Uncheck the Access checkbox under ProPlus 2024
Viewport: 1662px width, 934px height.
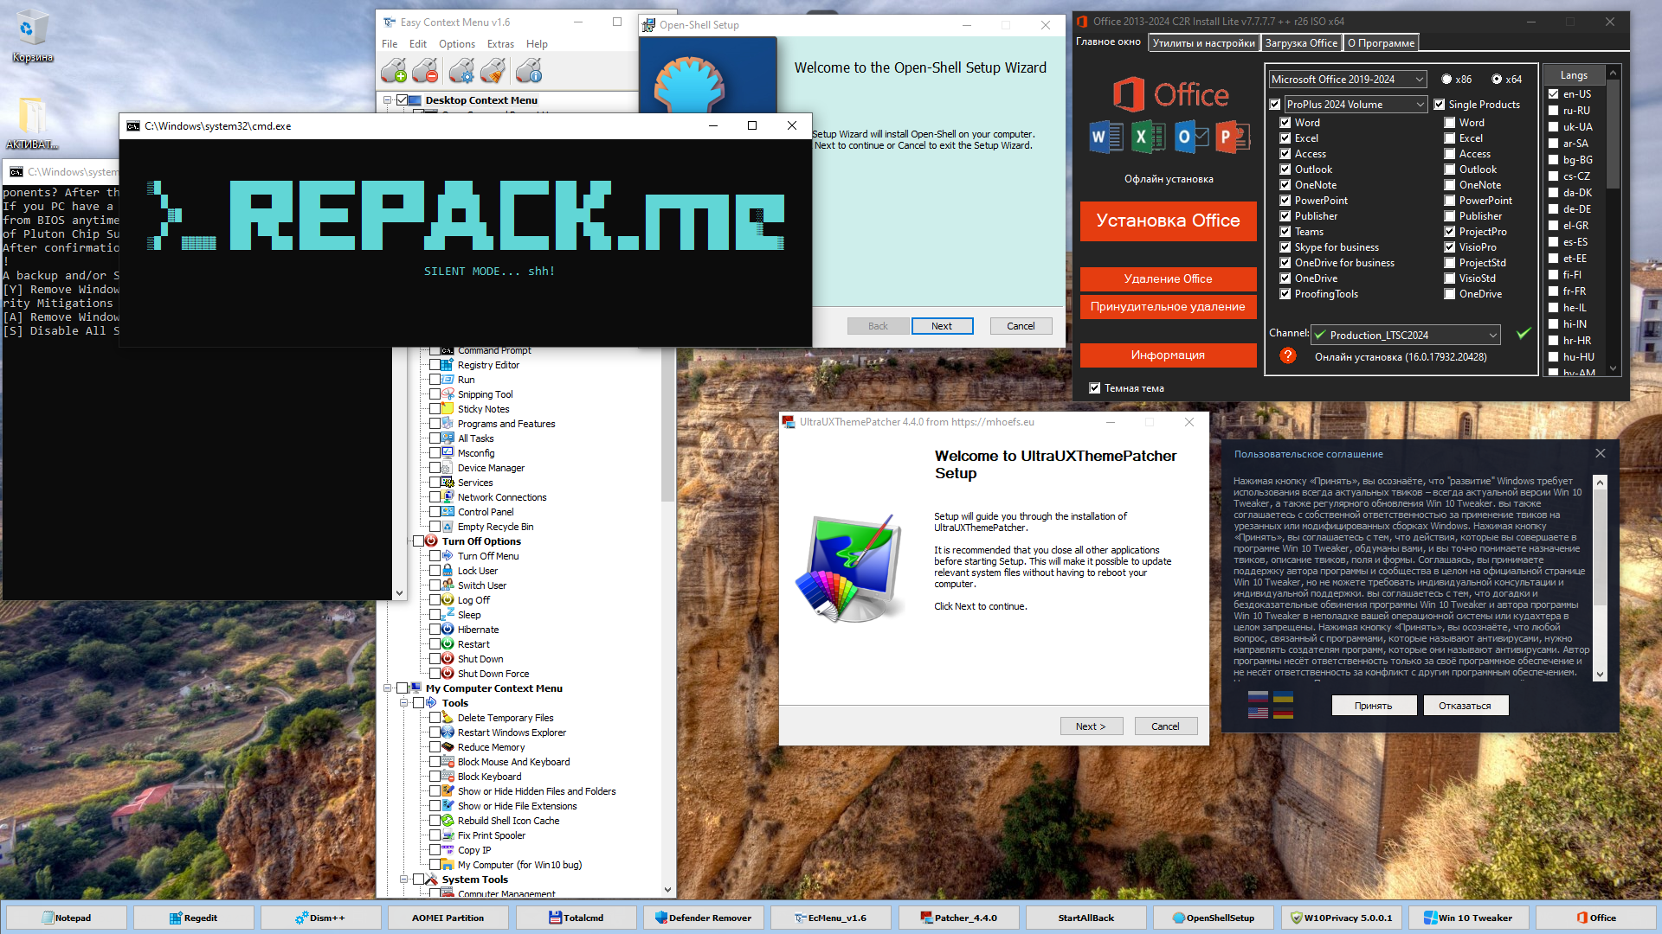coord(1285,153)
